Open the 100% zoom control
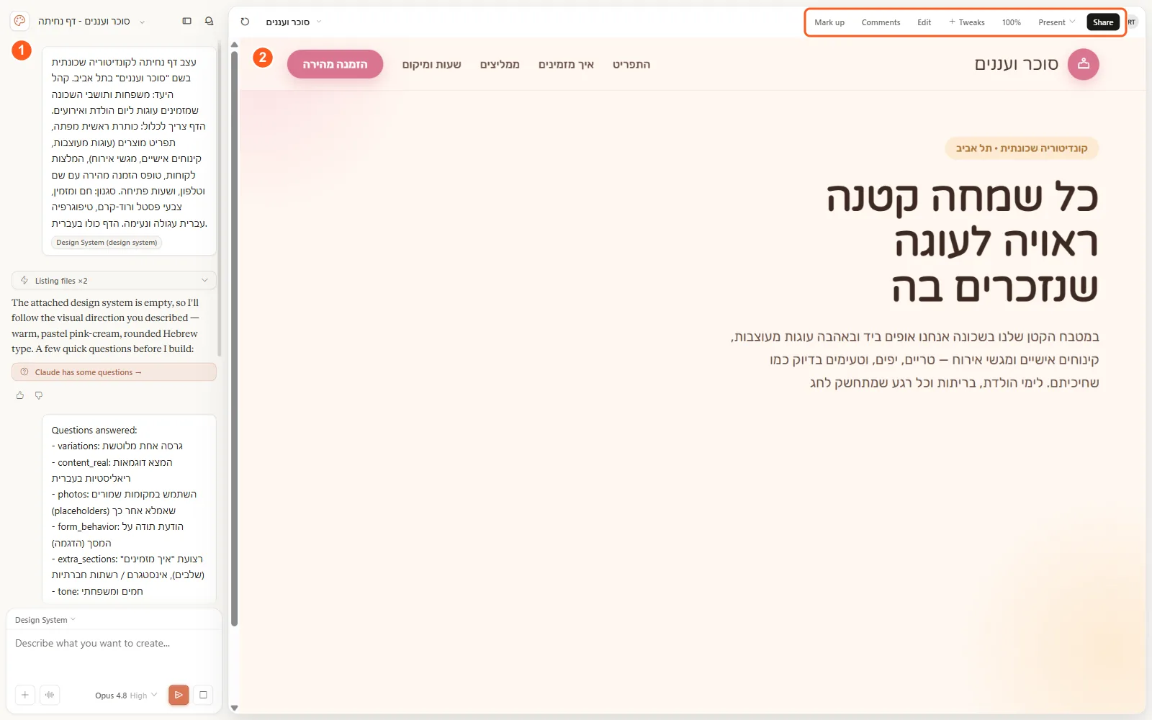This screenshot has width=1152, height=720. pyautogui.click(x=1011, y=22)
